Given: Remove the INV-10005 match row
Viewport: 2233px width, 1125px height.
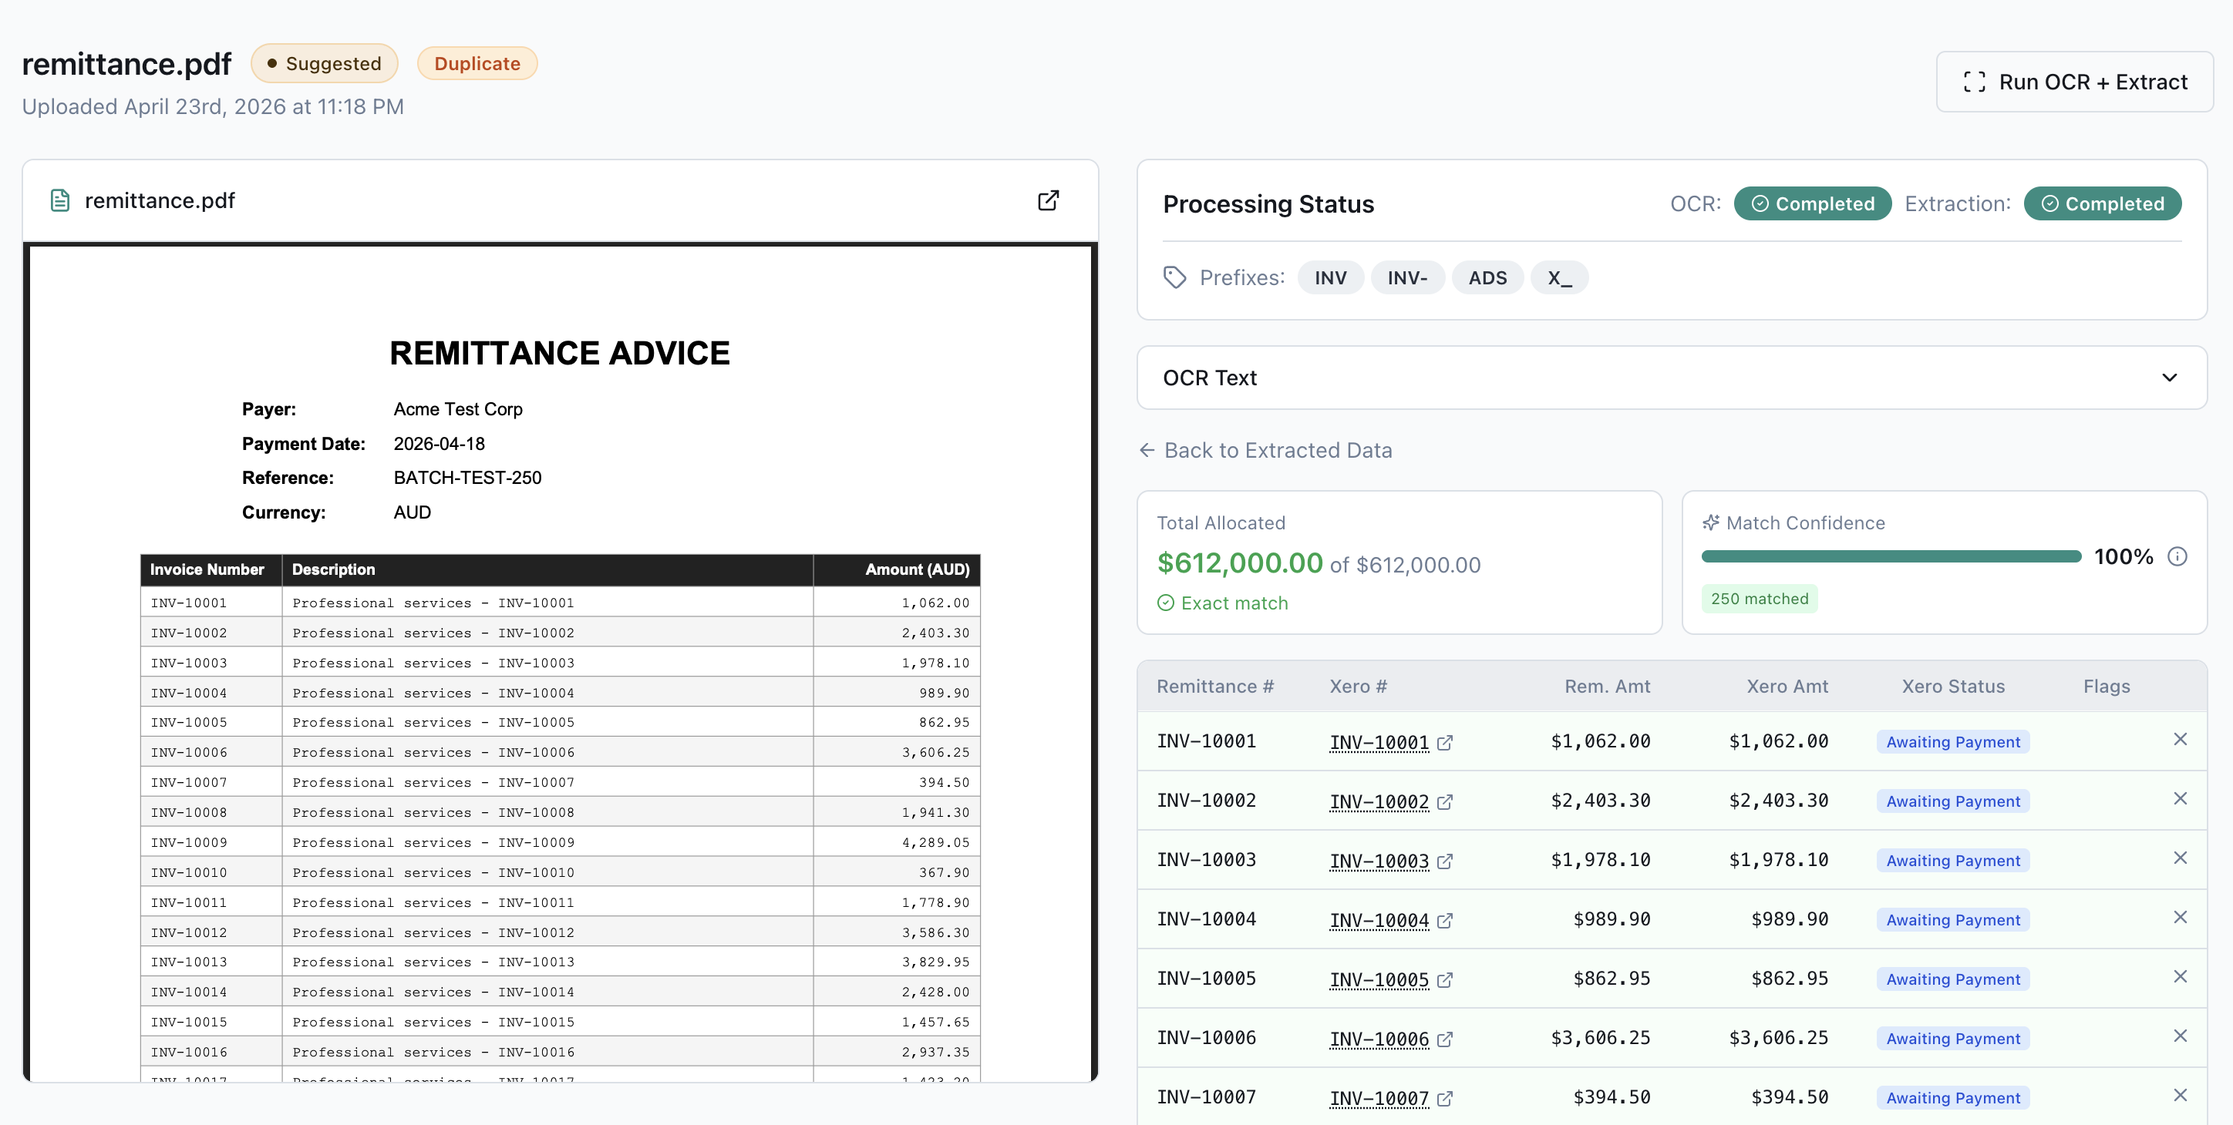Looking at the screenshot, I should coord(2180,977).
